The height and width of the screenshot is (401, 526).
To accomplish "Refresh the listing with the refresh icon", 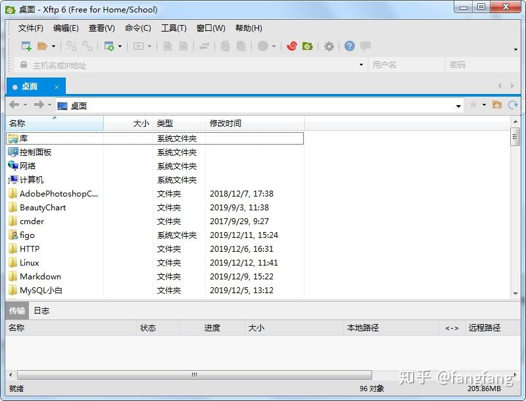I will click(513, 105).
